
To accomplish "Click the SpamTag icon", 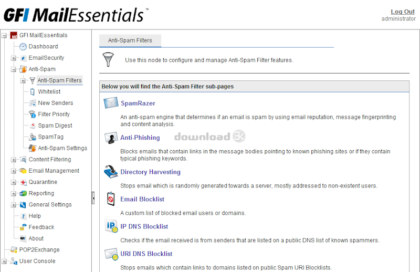I will pyautogui.click(x=33, y=137).
